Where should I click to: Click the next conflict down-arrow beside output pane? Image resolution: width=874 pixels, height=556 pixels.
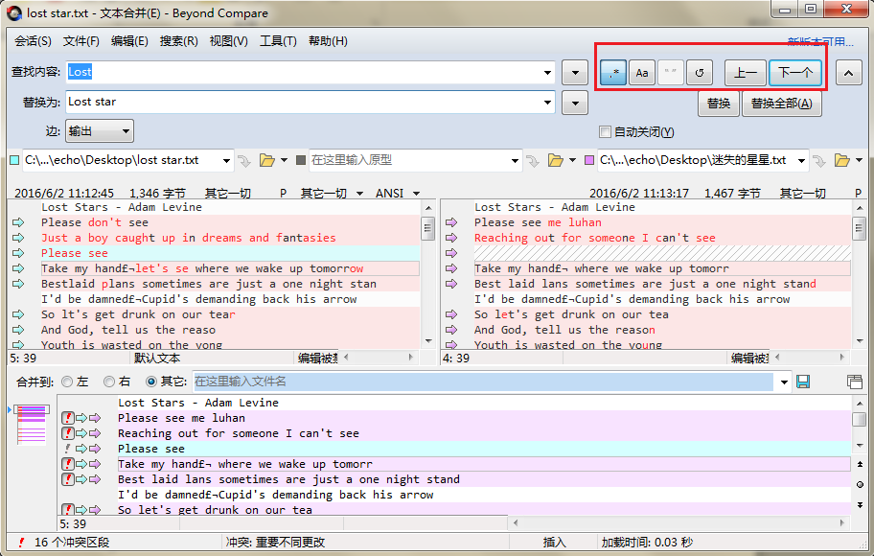[860, 504]
